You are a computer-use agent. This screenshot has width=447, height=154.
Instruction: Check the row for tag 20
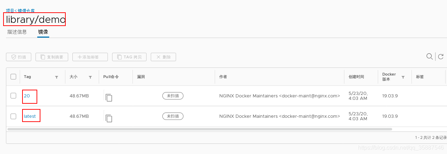(x=13, y=96)
